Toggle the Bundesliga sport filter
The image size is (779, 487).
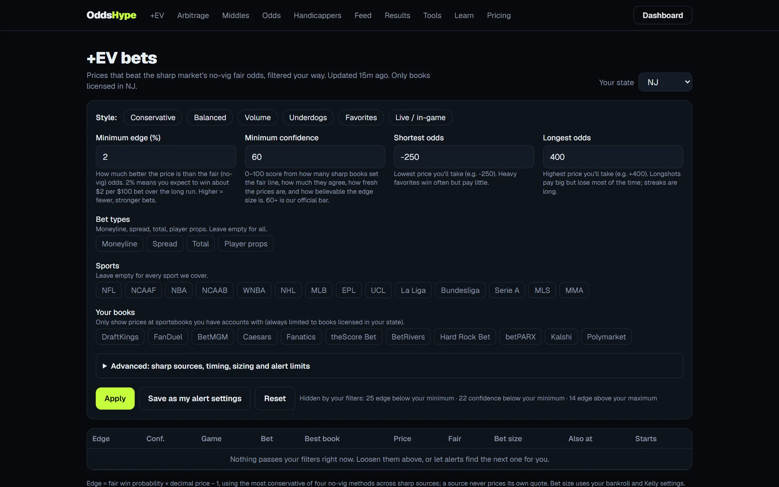[460, 290]
